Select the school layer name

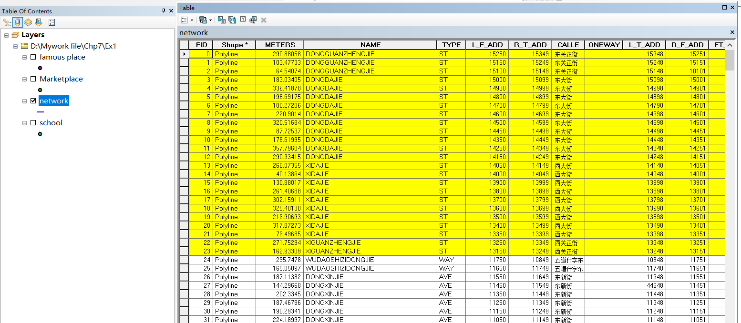[51, 123]
